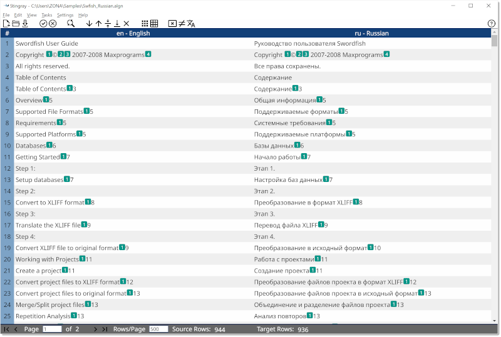Go to the first page

[6, 329]
